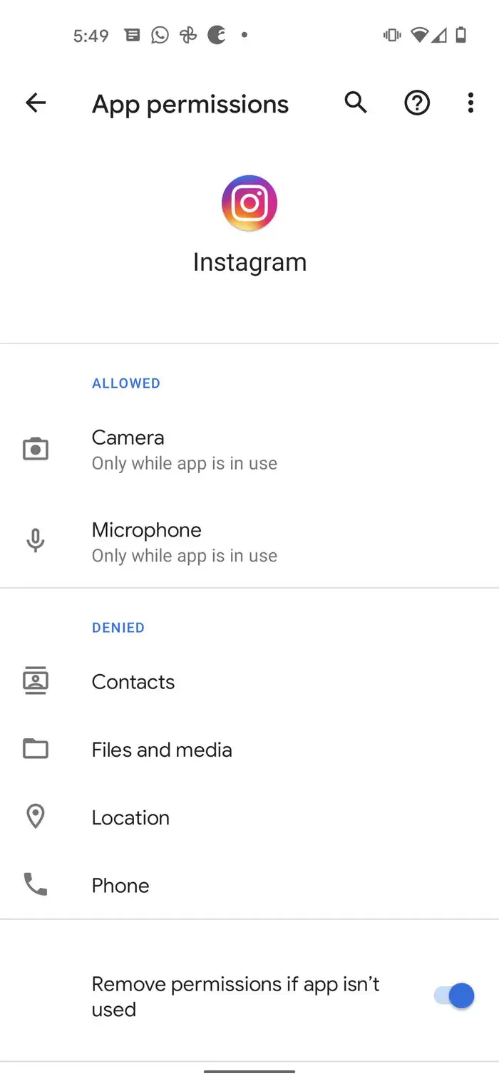Tap the message notification icon in status bar

[x=133, y=35]
